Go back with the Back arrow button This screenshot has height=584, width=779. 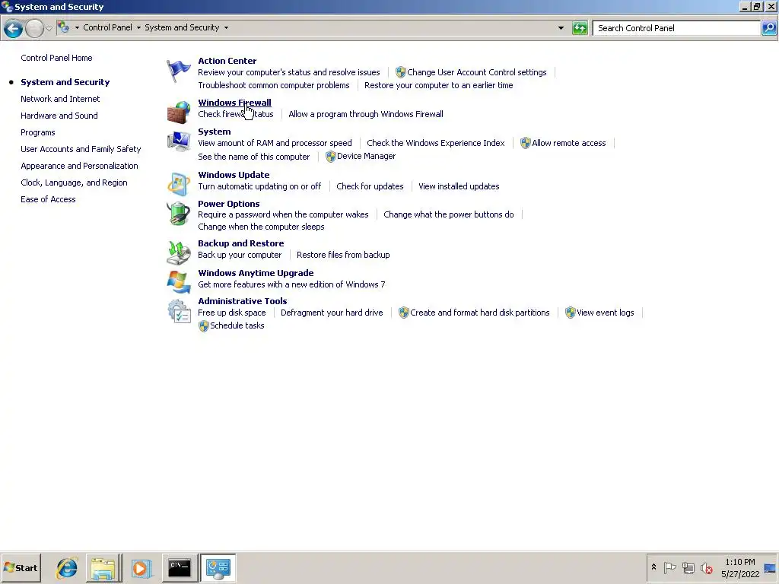pos(14,28)
